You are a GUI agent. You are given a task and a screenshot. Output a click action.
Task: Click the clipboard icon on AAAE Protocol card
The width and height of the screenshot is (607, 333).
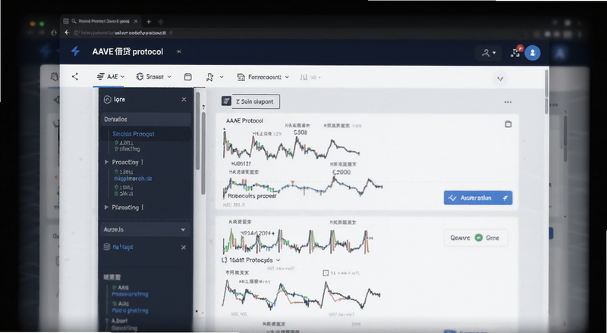tap(508, 124)
